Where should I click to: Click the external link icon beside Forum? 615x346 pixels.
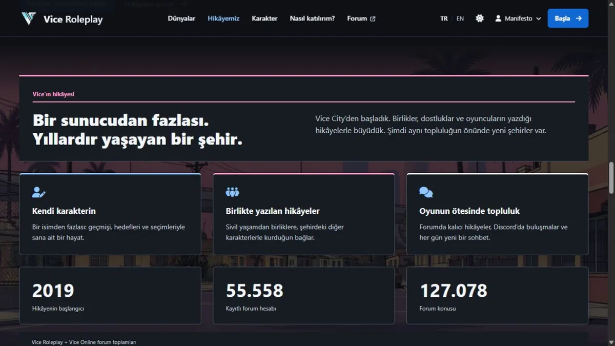point(373,19)
